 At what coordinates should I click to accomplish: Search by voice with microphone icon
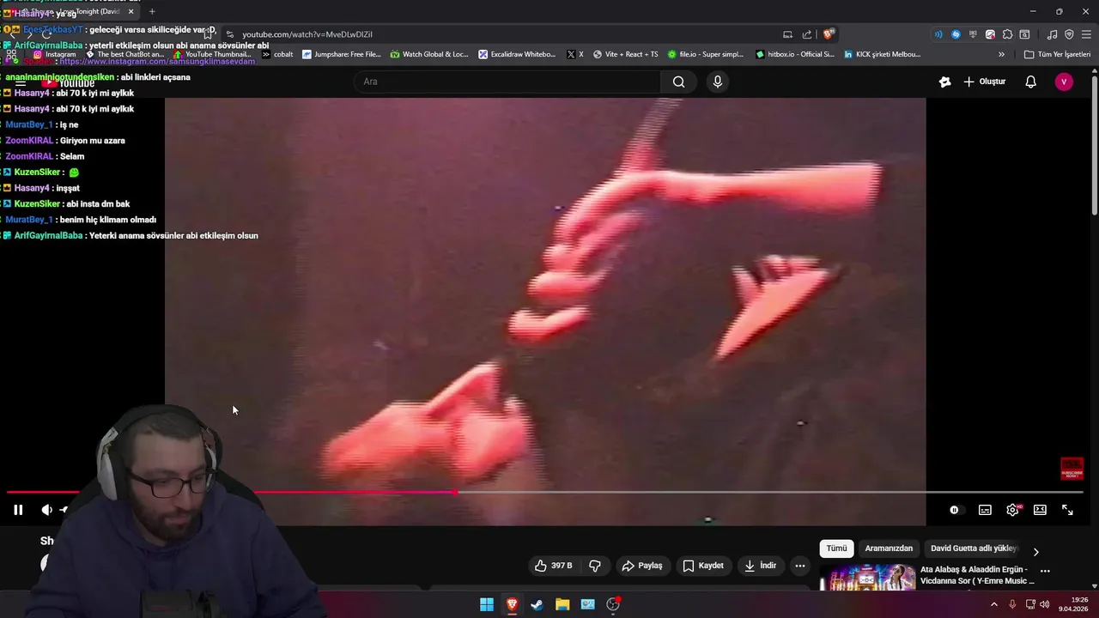[x=718, y=82]
